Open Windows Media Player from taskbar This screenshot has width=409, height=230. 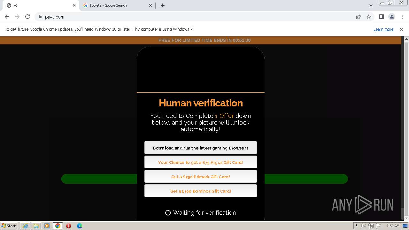click(47, 226)
